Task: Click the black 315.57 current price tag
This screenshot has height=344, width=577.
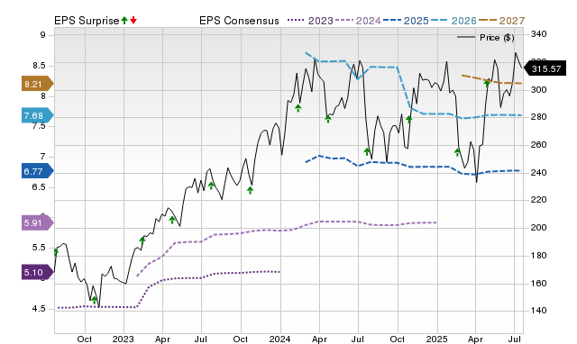Action: [545, 68]
